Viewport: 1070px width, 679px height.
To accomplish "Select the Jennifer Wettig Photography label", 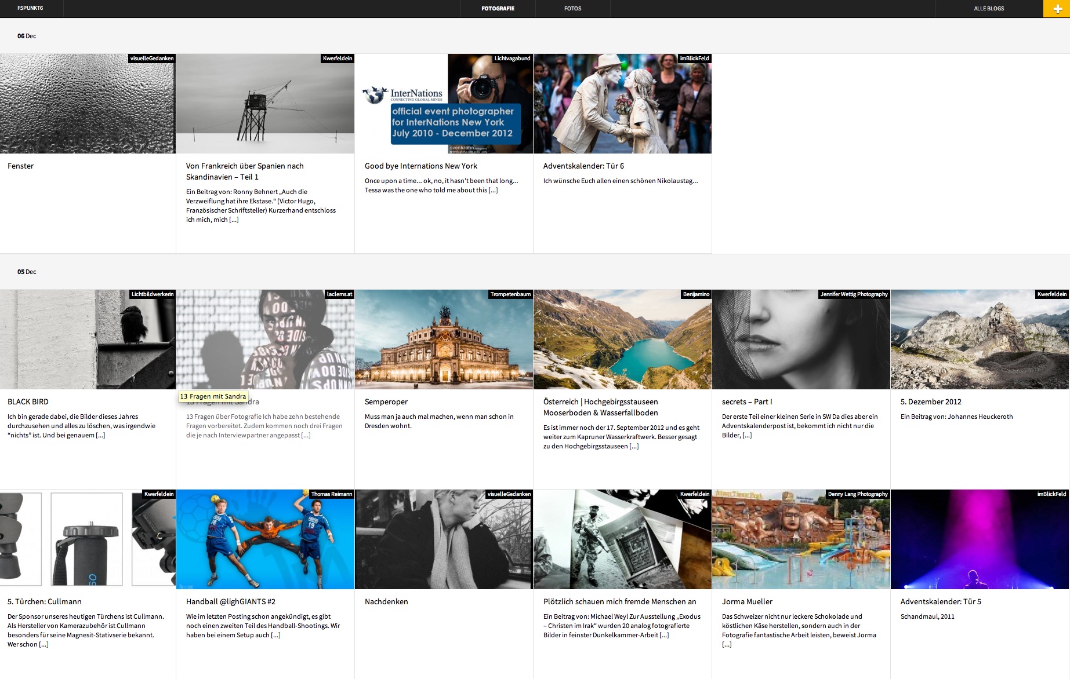I will click(x=854, y=294).
